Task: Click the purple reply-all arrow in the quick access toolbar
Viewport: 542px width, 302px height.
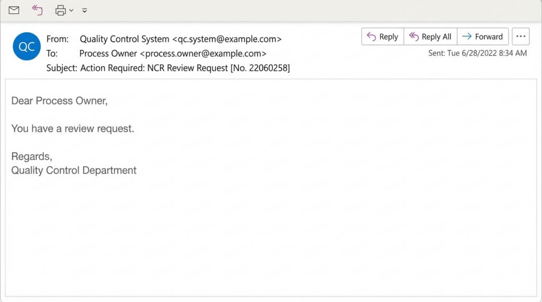Action: [37, 10]
